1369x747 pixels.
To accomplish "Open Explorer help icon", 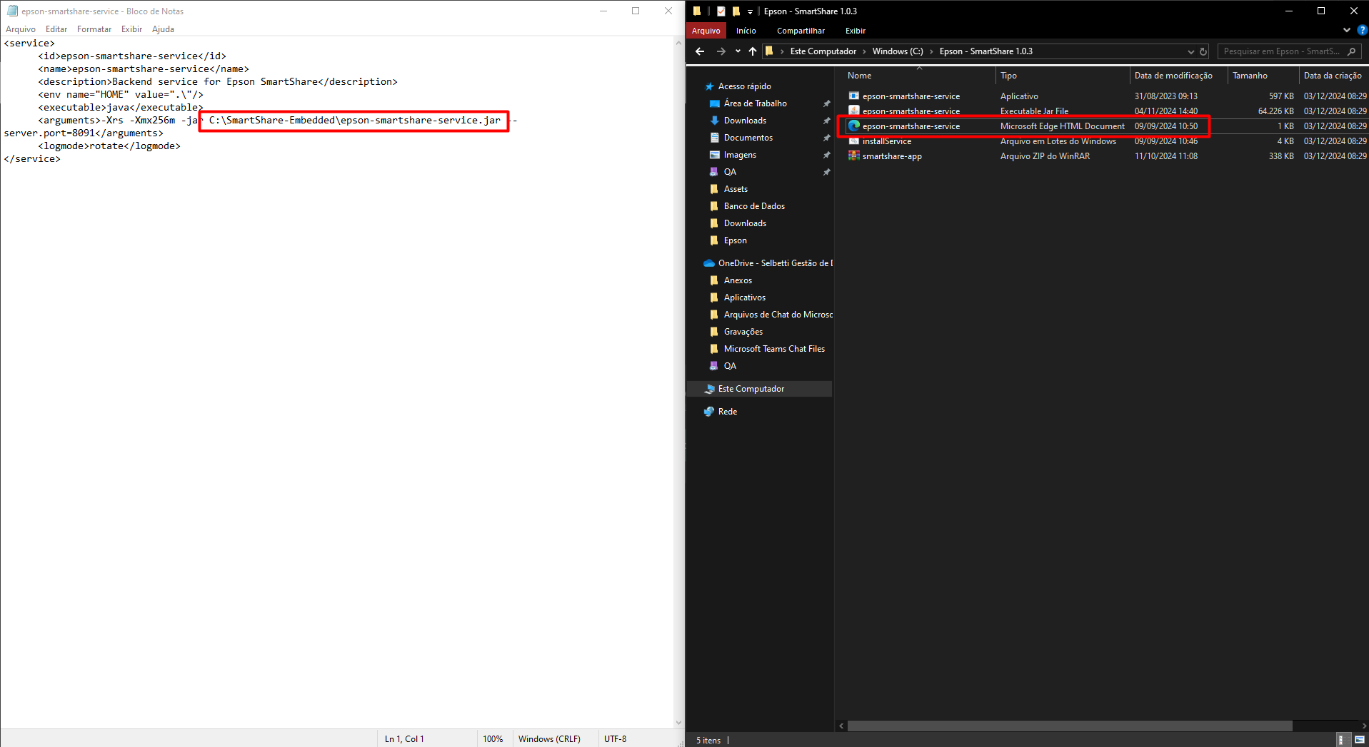I will 1362,30.
